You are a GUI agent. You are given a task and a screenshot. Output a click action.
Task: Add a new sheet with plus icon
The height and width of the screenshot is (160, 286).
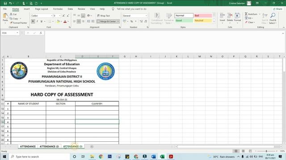pyautogui.click(x=92, y=147)
